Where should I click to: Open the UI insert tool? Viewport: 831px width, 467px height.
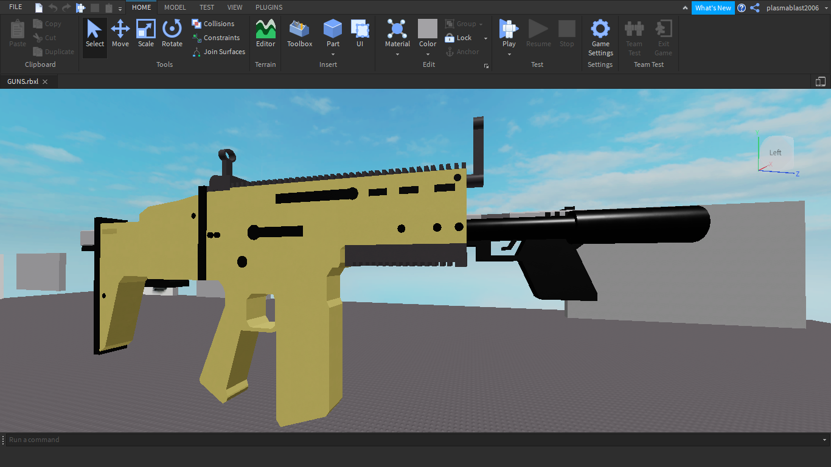tap(360, 33)
